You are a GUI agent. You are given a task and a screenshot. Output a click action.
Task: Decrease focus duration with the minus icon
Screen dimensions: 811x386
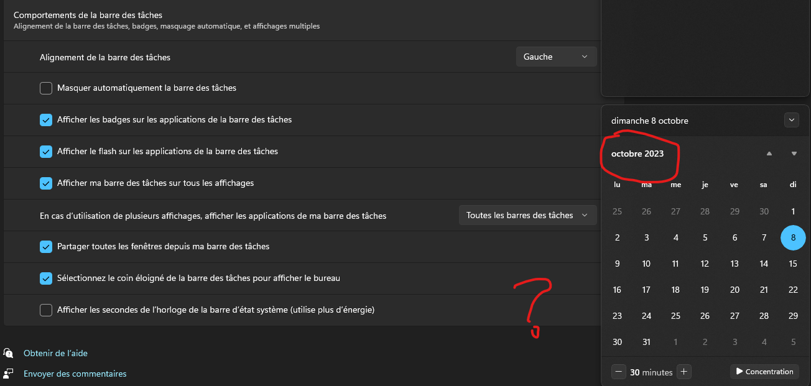(618, 371)
